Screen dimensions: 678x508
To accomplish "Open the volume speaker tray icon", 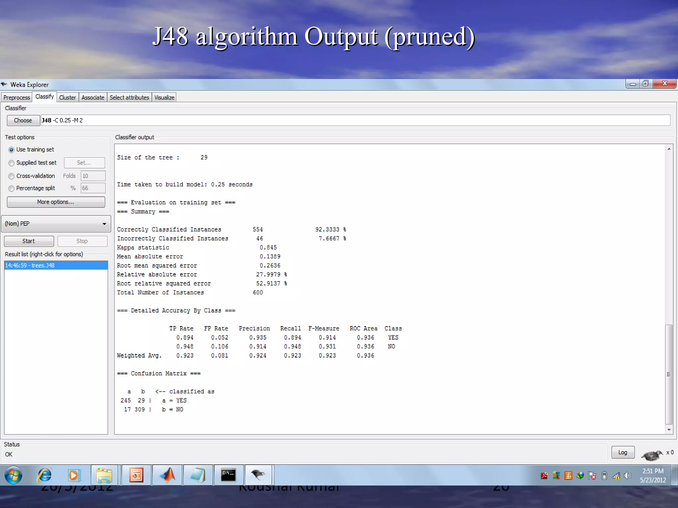I will (x=627, y=476).
